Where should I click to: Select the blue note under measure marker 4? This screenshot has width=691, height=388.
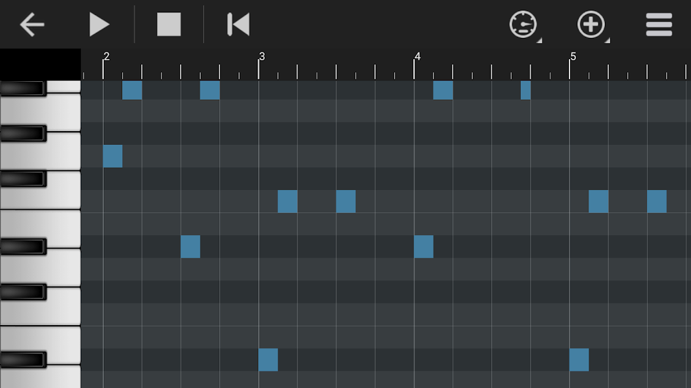coord(424,246)
